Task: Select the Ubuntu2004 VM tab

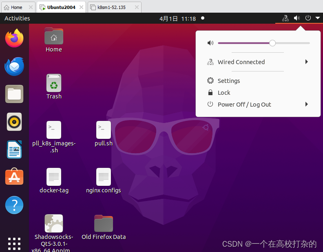Action: pos(61,7)
